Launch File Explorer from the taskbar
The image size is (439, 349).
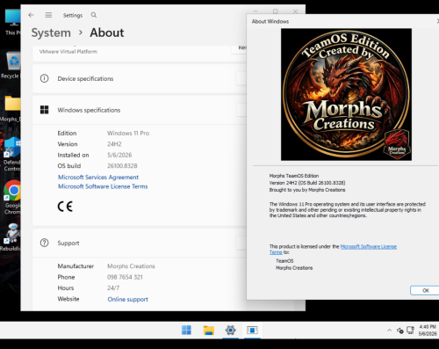209,331
